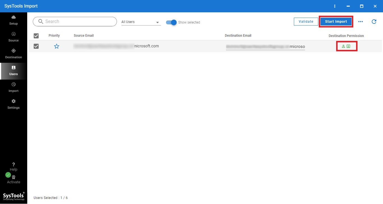Open the Setup tab in the sidebar
The image size is (383, 204).
pos(13,20)
